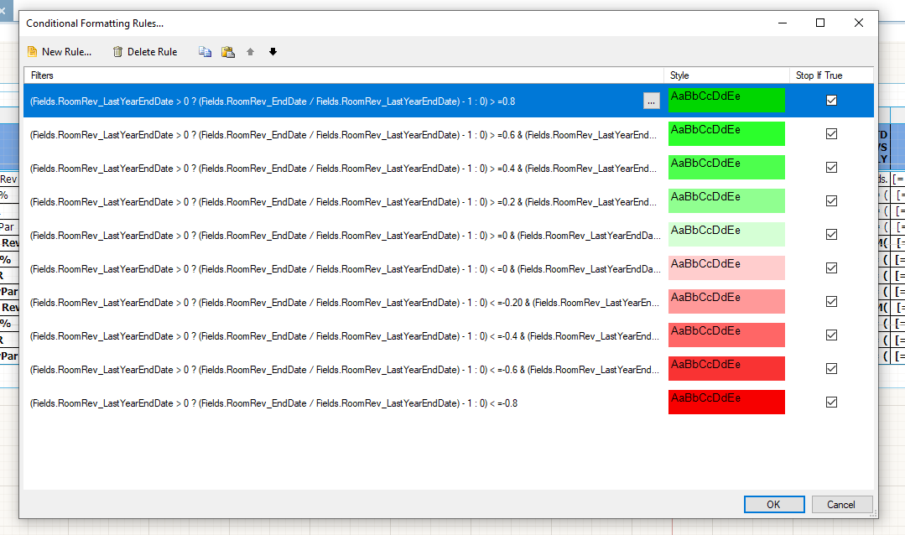Toggle Stop If True for >=0.2 rule

(x=831, y=201)
